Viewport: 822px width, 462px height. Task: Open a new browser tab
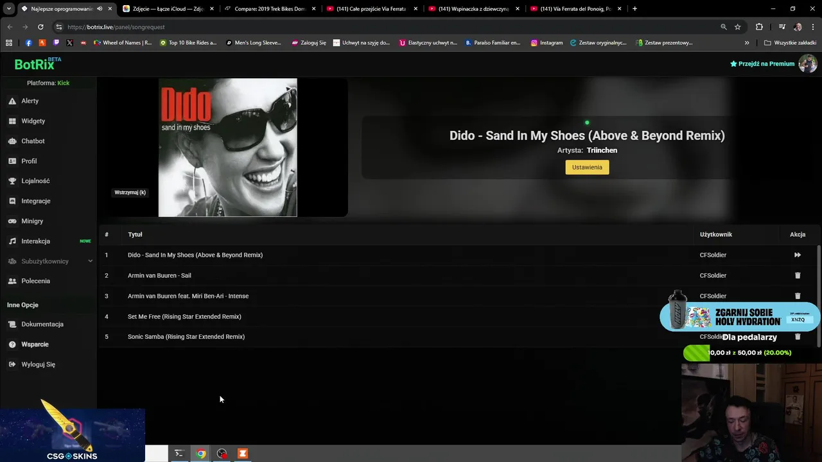click(634, 9)
